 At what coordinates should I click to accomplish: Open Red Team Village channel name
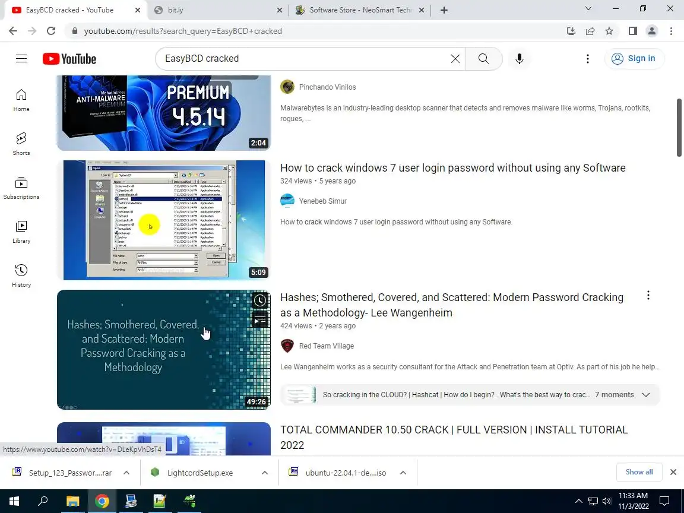(x=327, y=346)
